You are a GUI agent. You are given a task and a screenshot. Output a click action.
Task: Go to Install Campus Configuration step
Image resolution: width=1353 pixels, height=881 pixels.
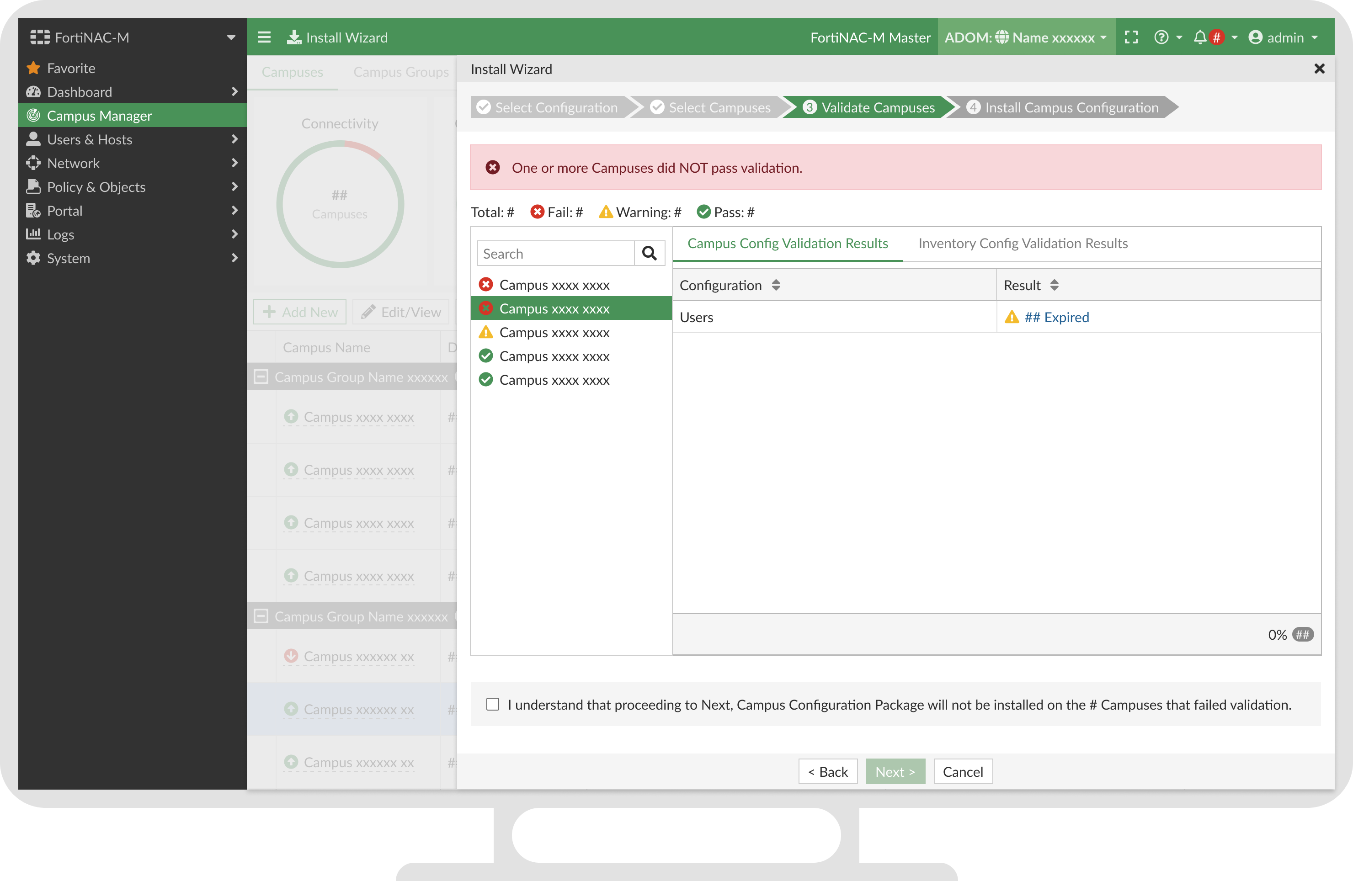(x=1063, y=107)
